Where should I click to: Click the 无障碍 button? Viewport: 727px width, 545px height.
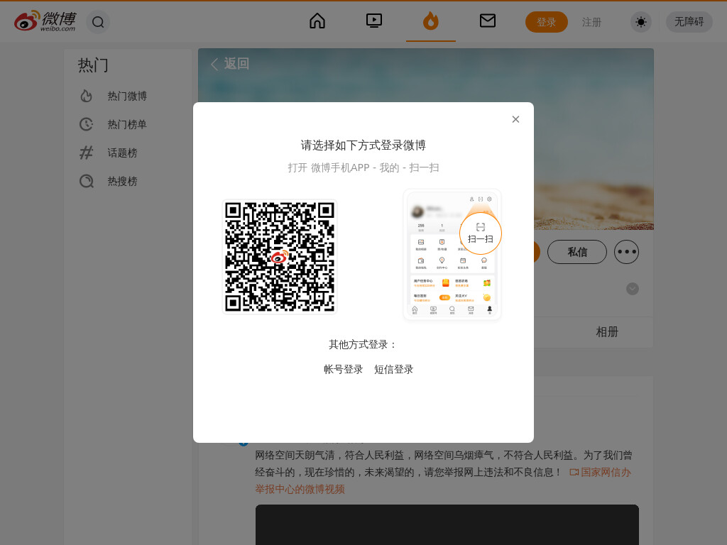pyautogui.click(x=689, y=22)
